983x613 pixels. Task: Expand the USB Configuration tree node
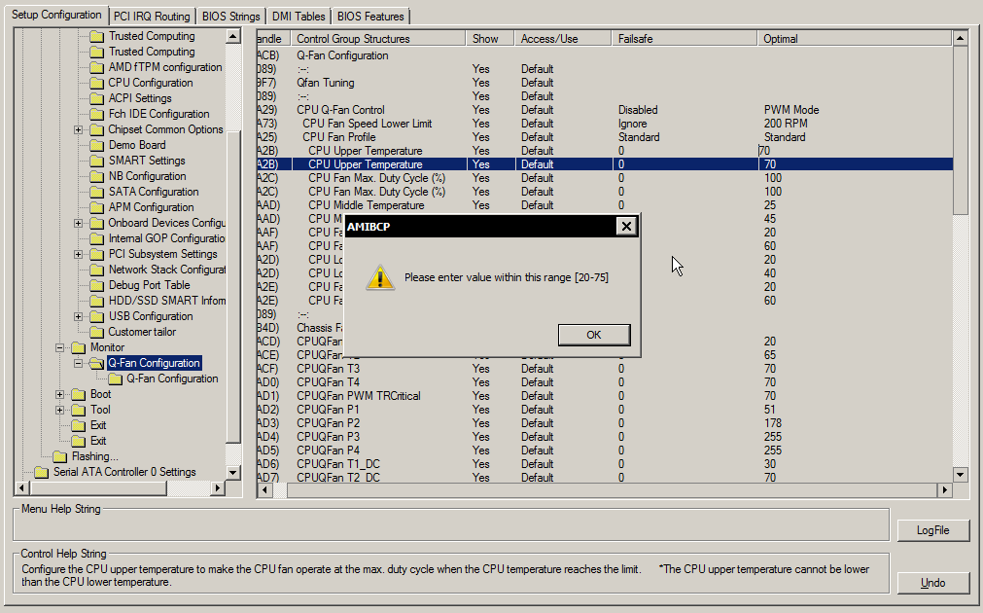(x=78, y=316)
